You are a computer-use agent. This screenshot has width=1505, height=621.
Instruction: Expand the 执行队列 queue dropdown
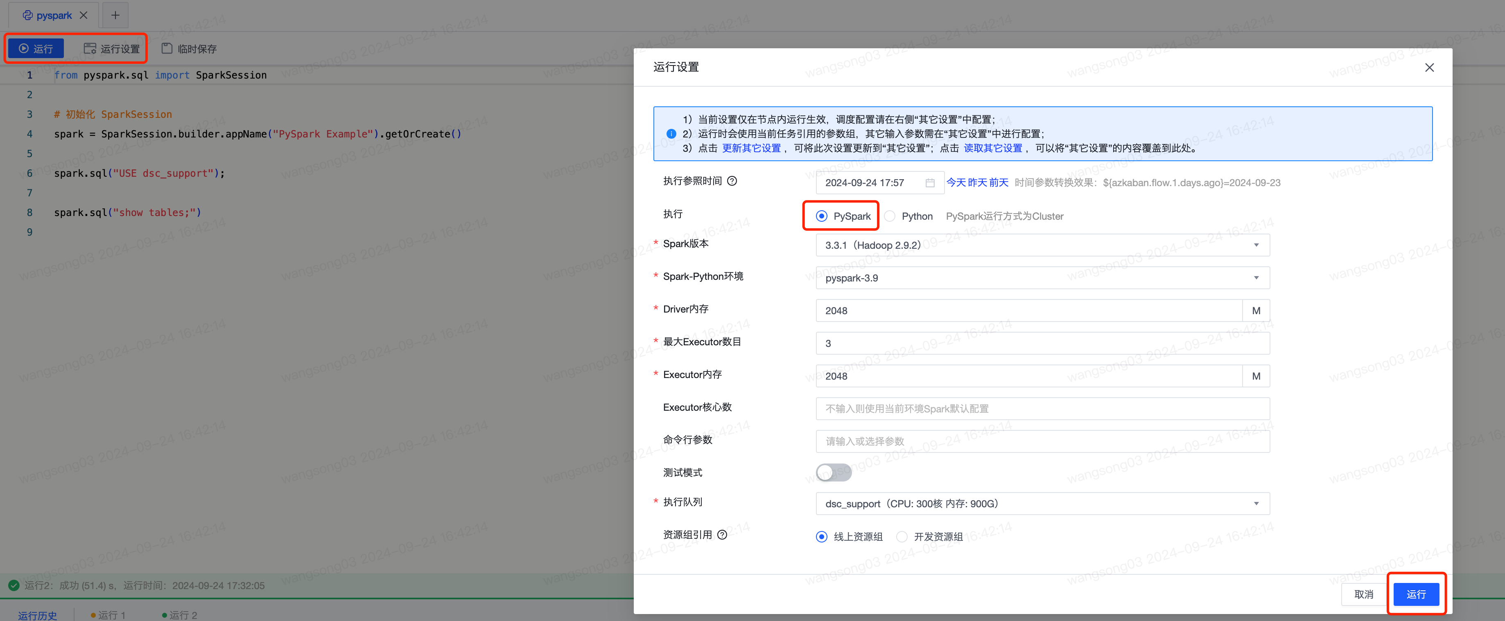(1257, 503)
